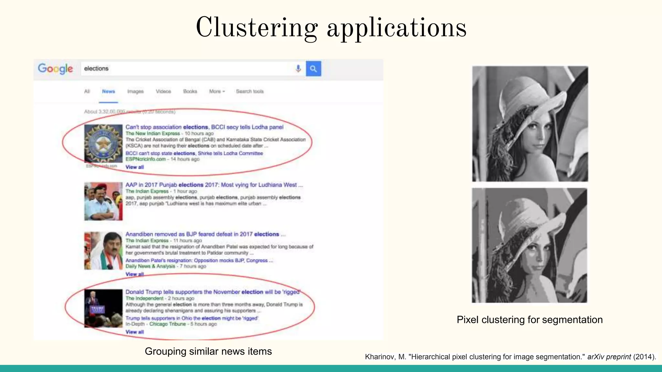Click 'ESPNcricinfo.com' source text
Image resolution: width=662 pixels, height=372 pixels.
pos(145,159)
